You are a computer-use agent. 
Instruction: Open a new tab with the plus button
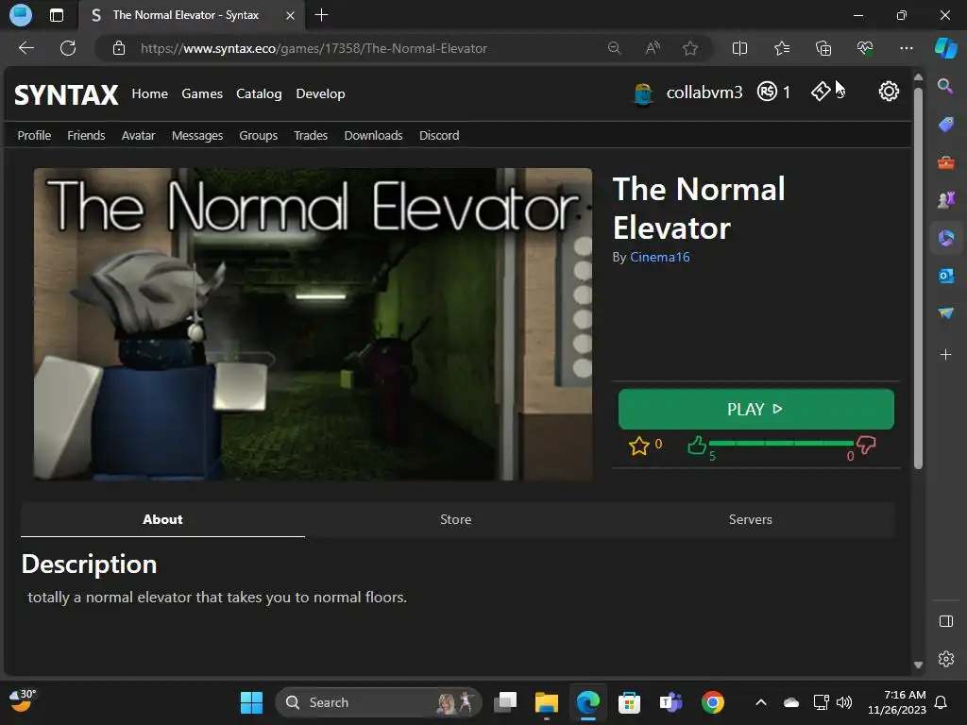tap(321, 15)
